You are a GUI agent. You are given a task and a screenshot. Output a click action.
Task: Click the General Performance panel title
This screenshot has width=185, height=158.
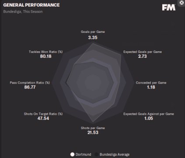tap(32, 5)
